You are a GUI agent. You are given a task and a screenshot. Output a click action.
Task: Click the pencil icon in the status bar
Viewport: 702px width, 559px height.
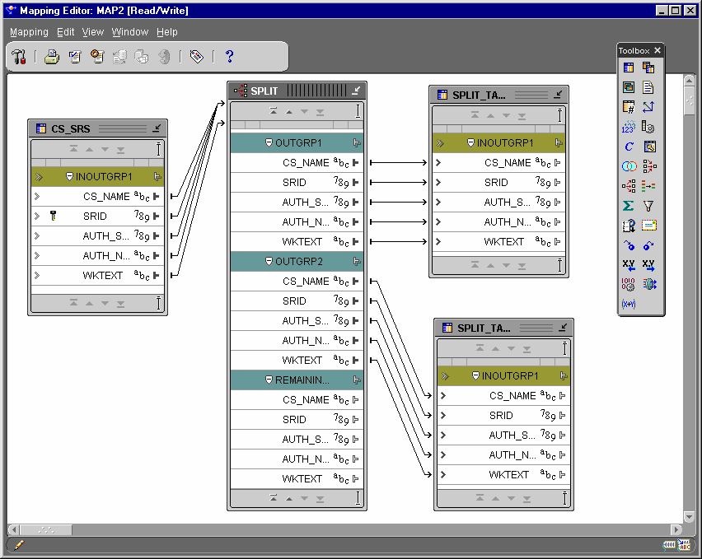click(19, 545)
